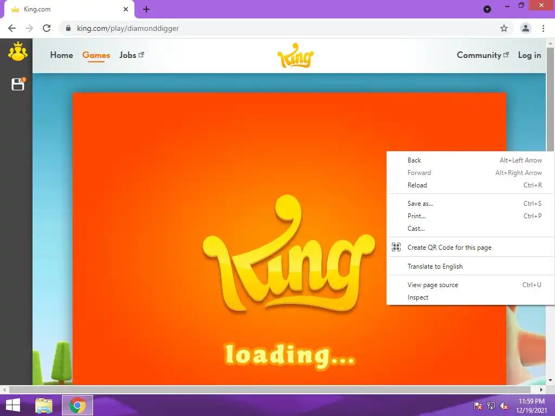555x416 pixels.
Task: Click the muted volume tray icon
Action: 504,405
